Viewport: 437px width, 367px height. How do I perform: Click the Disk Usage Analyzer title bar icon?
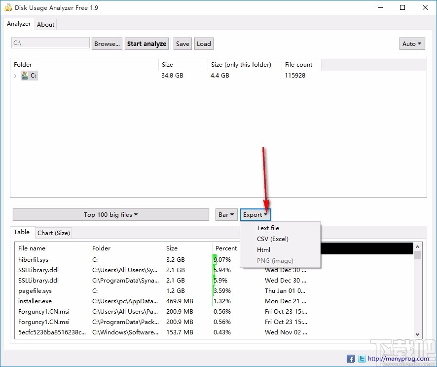pyautogui.click(x=7, y=7)
